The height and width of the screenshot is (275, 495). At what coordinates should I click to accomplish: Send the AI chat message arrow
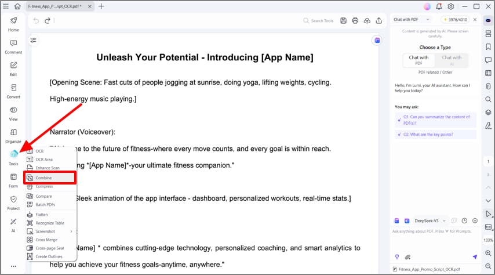pyautogui.click(x=475, y=256)
